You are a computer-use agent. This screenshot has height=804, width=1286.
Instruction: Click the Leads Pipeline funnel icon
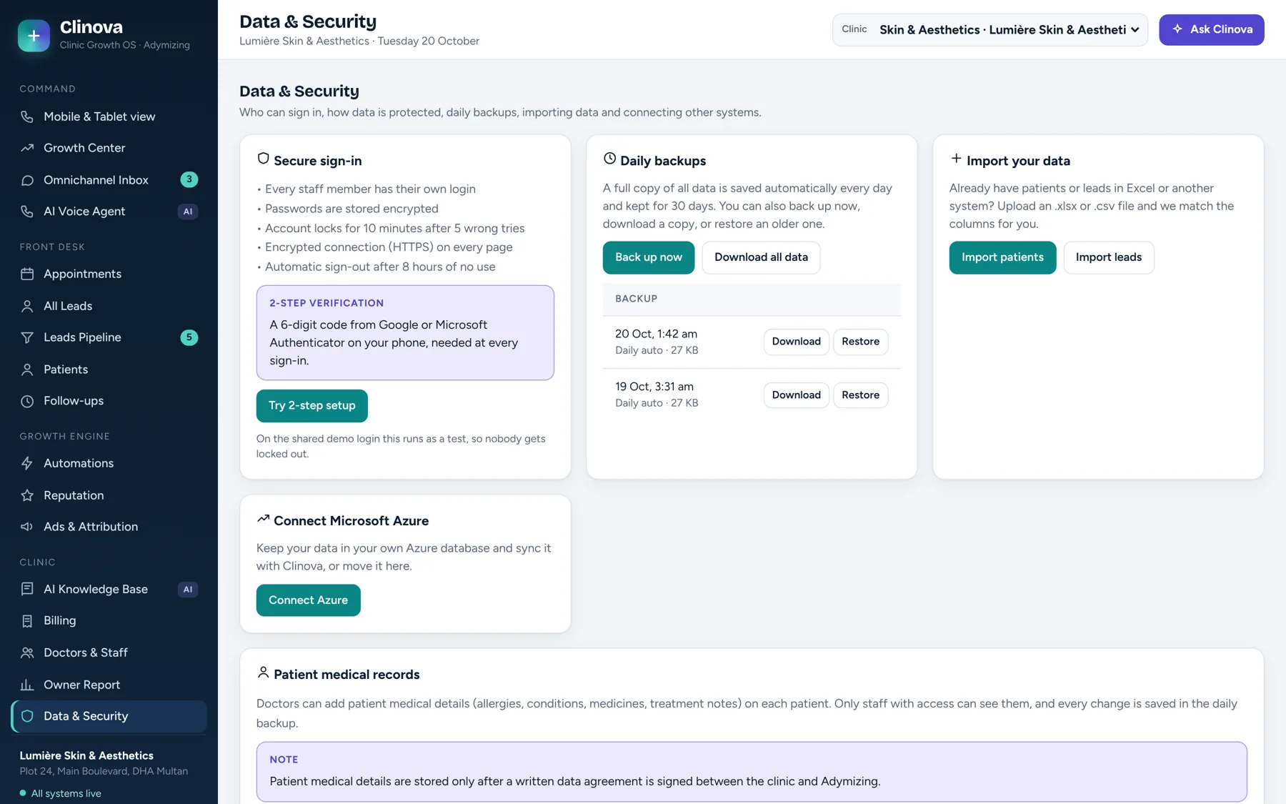point(27,337)
